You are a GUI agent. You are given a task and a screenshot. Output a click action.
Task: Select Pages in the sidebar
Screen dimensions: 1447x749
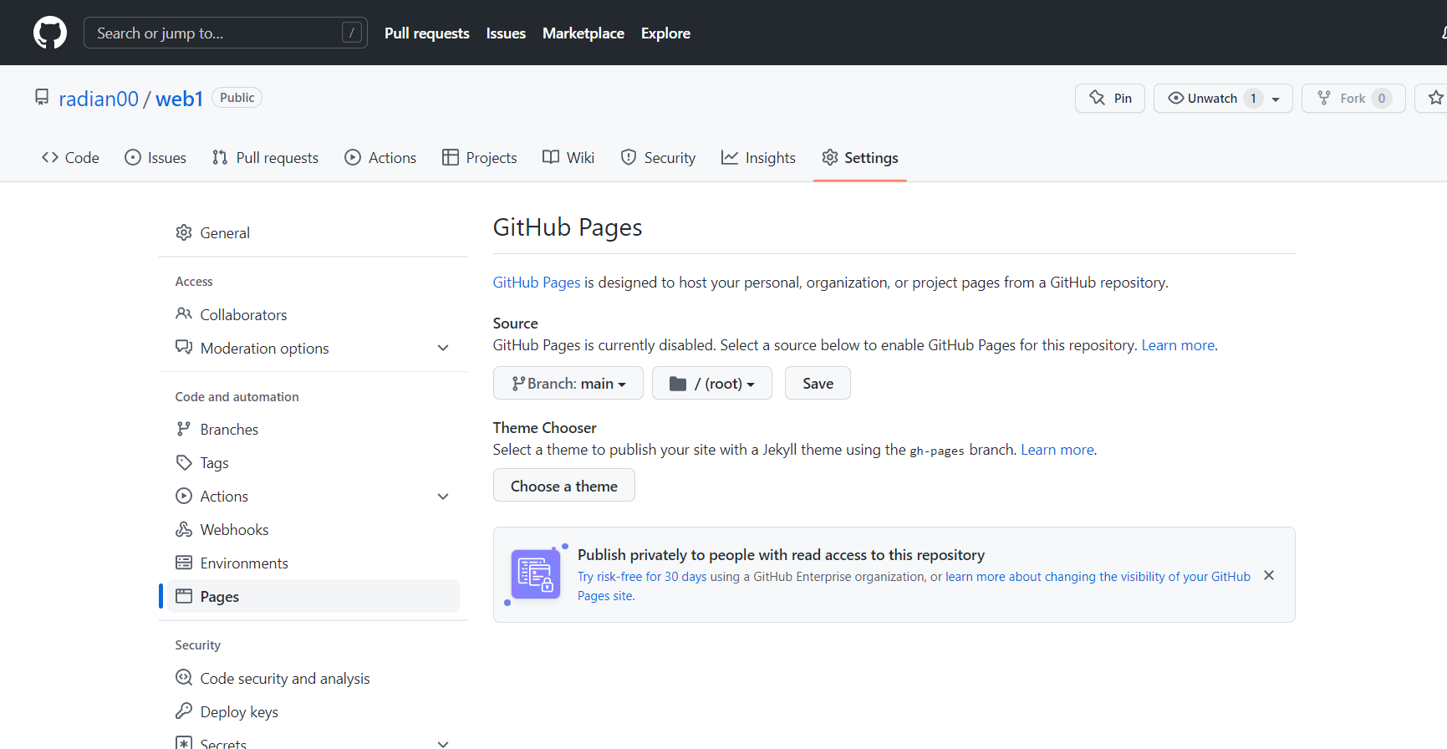tap(313, 596)
